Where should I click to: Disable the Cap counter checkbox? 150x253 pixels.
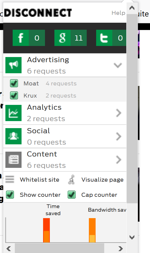pos(72,195)
